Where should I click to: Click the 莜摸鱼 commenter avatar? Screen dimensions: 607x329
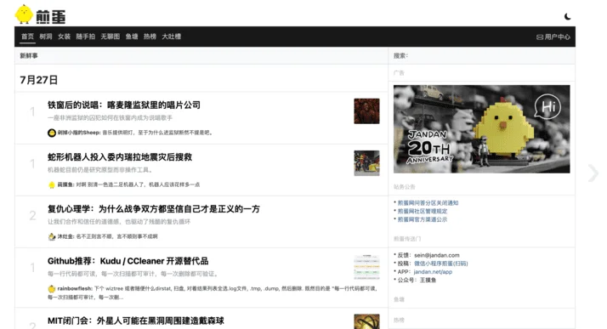pos(52,184)
